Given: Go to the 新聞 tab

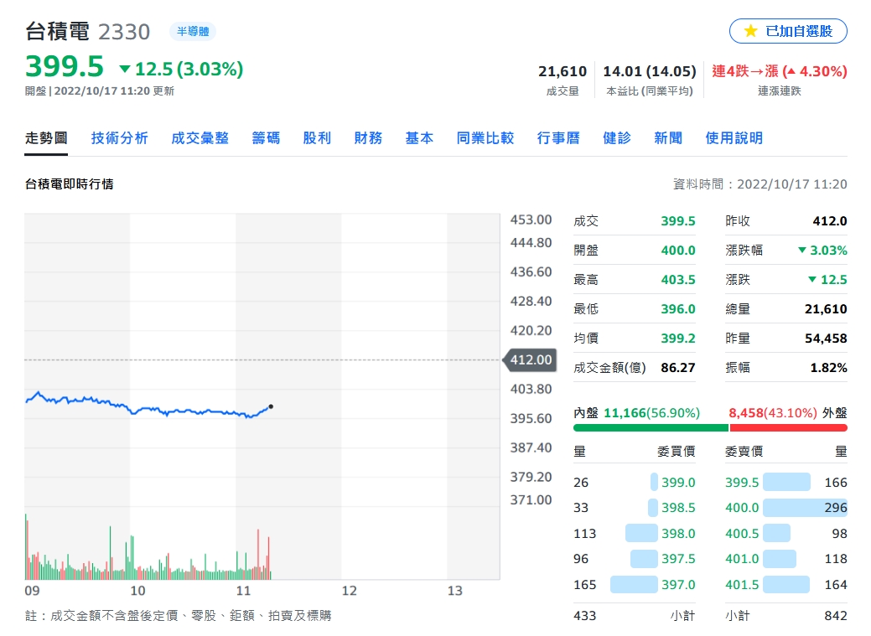Looking at the screenshot, I should [667, 137].
